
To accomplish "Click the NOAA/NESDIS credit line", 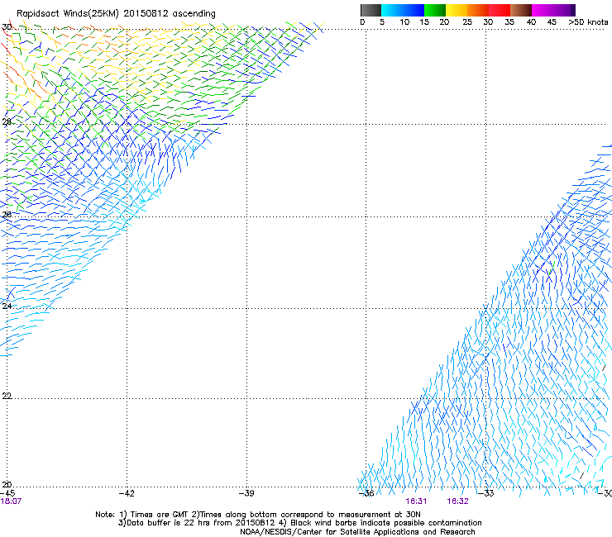I will [x=357, y=532].
